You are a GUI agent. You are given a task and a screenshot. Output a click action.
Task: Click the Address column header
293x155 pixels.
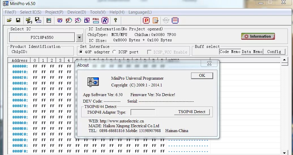pos(20,60)
